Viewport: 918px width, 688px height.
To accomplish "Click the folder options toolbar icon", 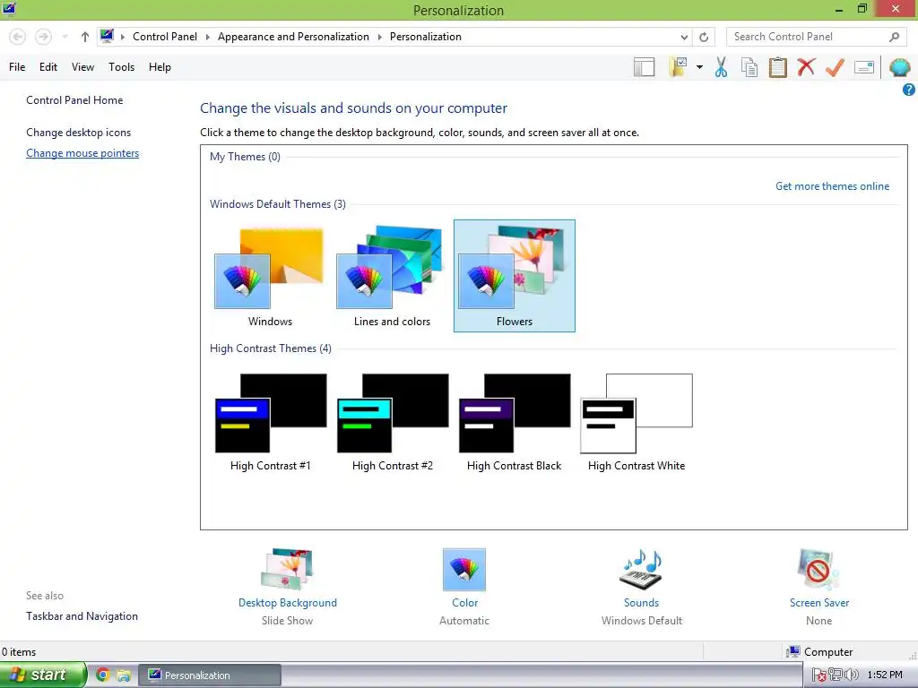I will (679, 67).
